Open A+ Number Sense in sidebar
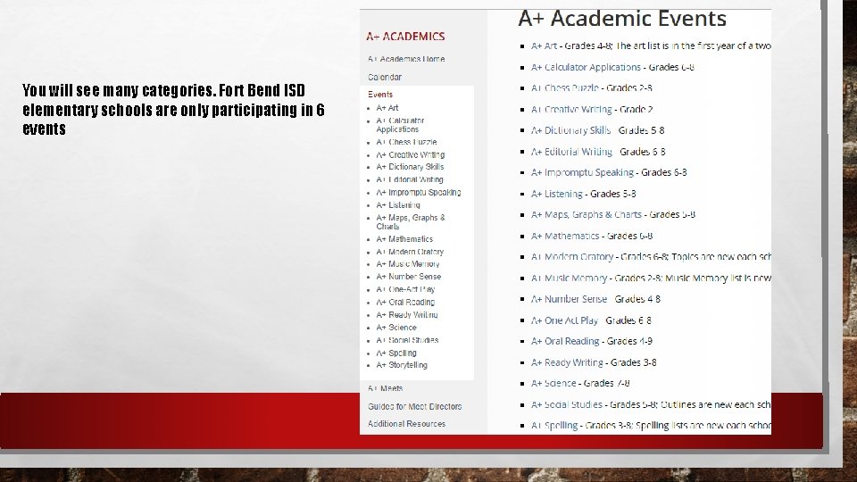The image size is (857, 482). pyautogui.click(x=408, y=277)
